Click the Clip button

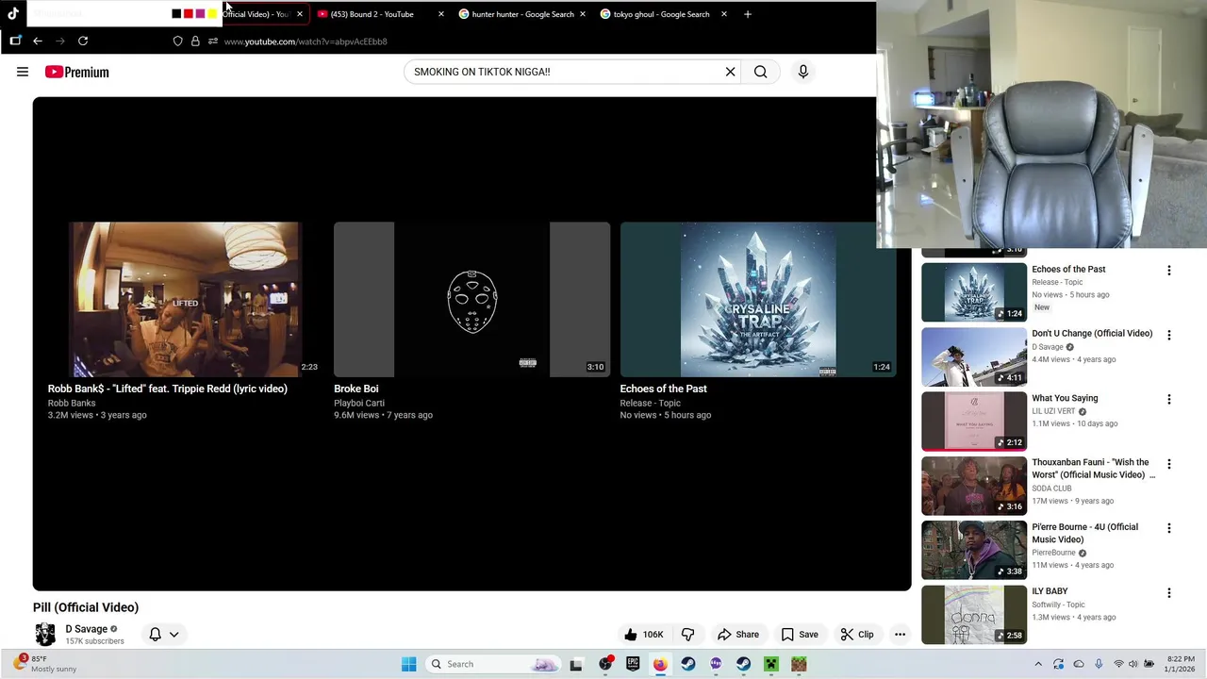(857, 635)
